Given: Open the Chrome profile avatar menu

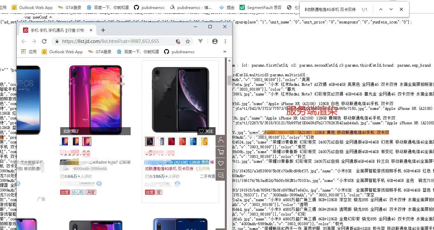Looking at the screenshot, I should tap(215, 41).
